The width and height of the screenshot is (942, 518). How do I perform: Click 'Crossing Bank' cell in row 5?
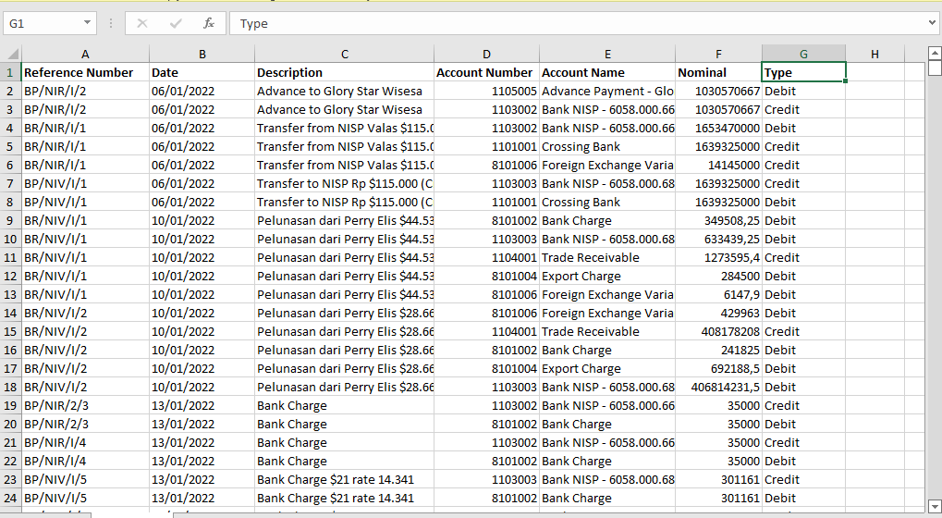point(607,147)
